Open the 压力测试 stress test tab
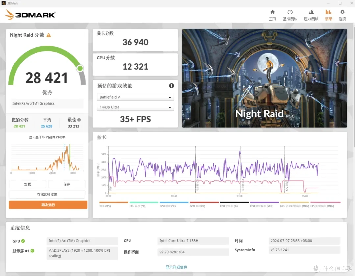 311,15
